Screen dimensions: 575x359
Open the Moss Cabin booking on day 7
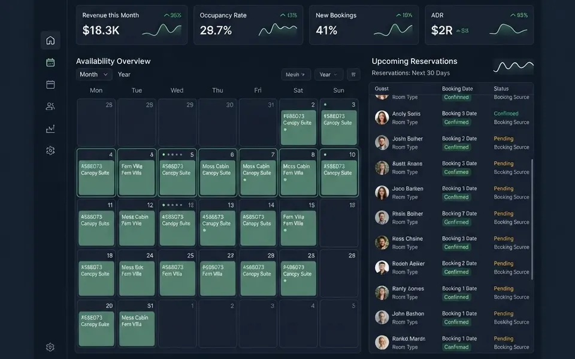coord(258,178)
